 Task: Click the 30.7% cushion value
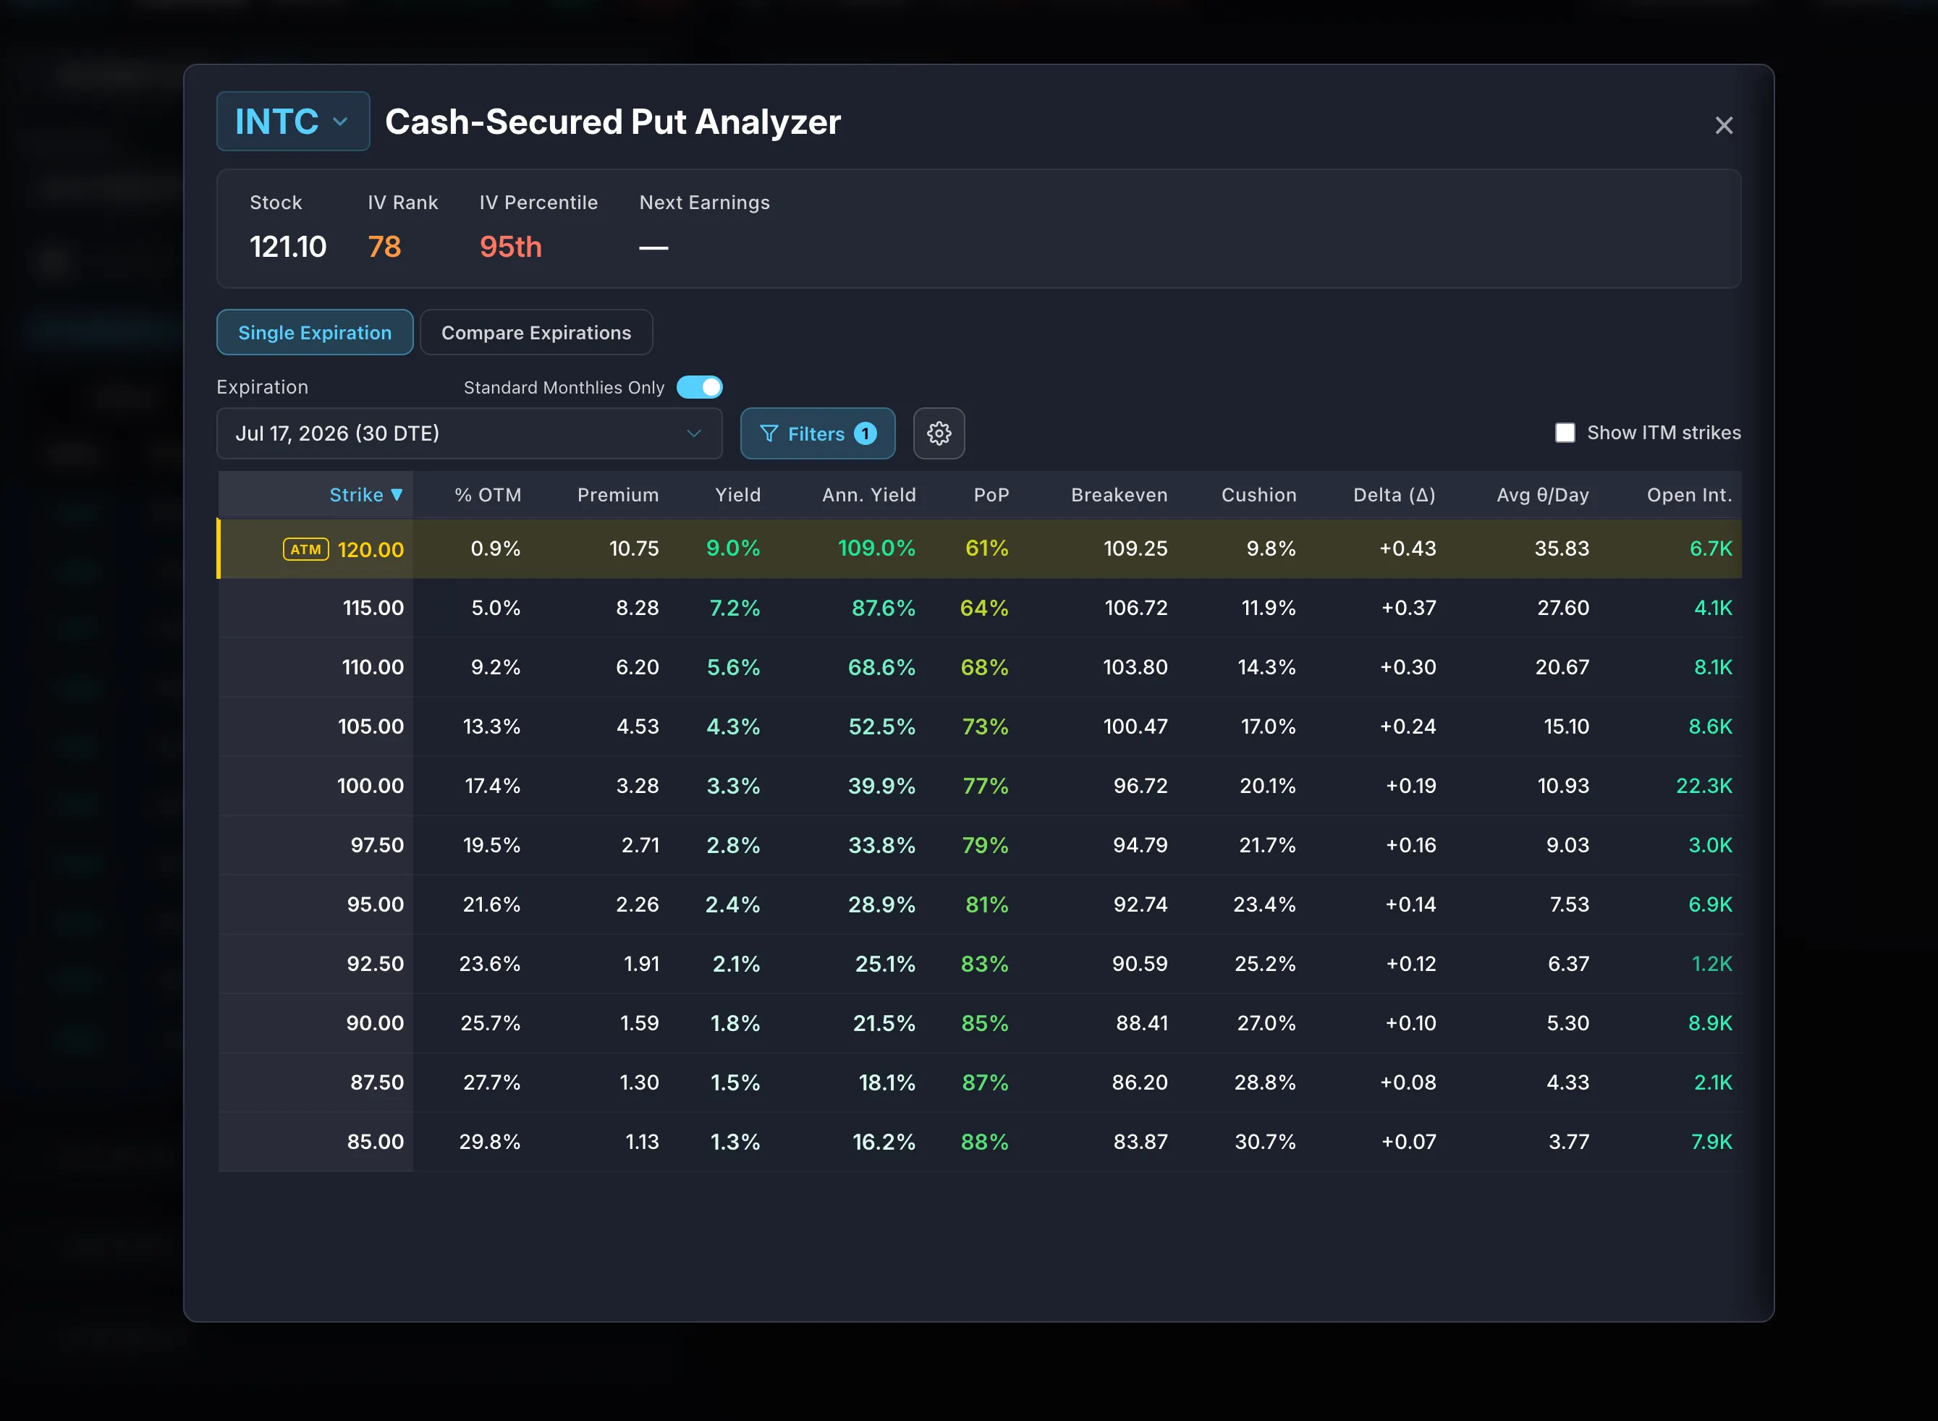(x=1264, y=1142)
